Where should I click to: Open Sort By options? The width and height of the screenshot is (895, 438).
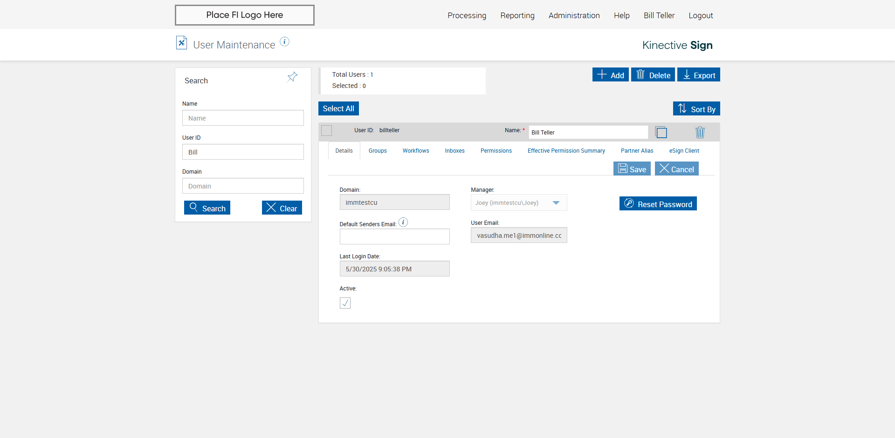coord(696,109)
